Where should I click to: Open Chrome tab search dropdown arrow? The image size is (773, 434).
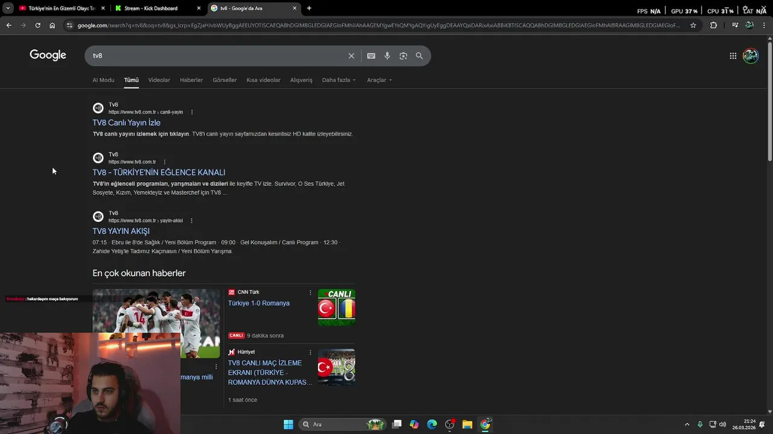tap(8, 8)
